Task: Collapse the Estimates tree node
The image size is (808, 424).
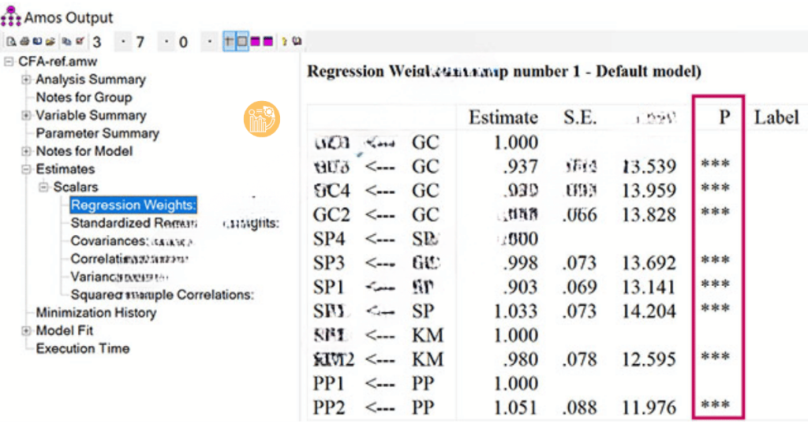Action: coord(26,169)
